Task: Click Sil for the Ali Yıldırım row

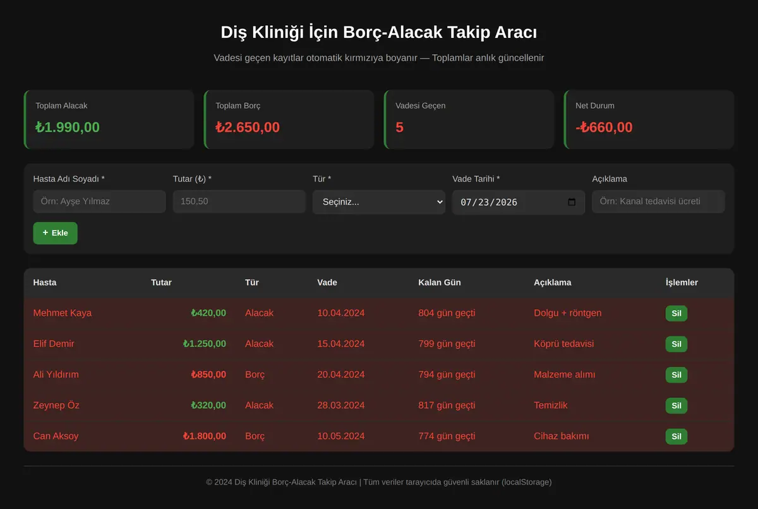Action: click(x=677, y=375)
